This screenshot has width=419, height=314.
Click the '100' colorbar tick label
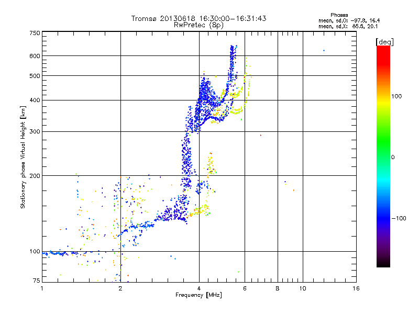pyautogui.click(x=396, y=96)
